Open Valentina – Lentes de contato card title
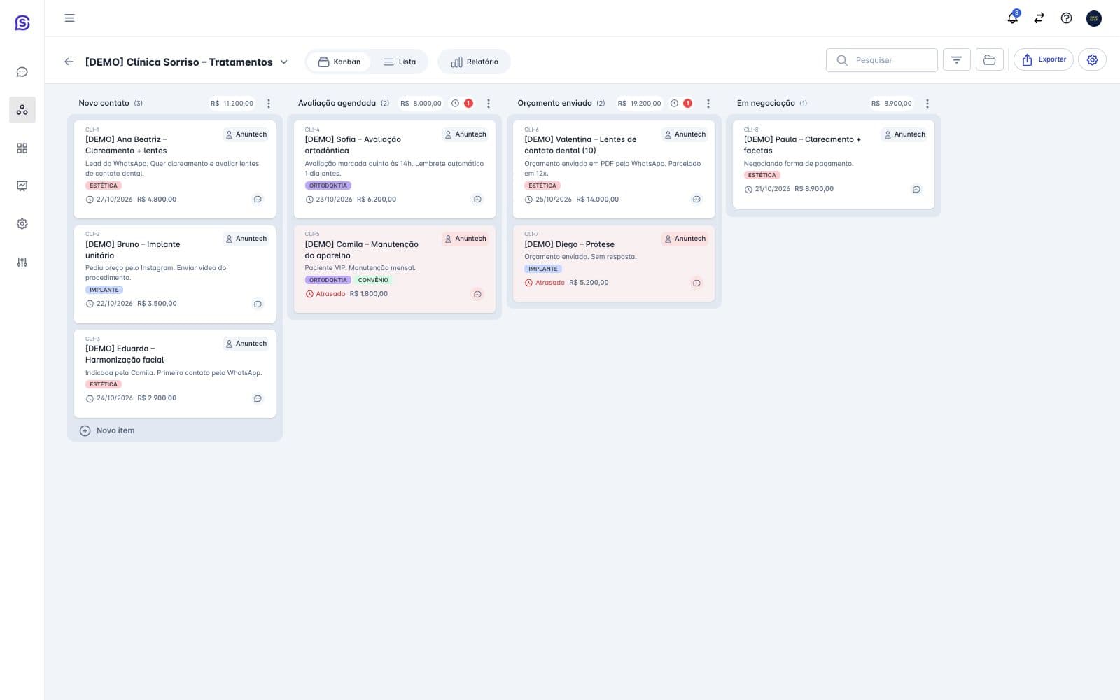The width and height of the screenshot is (1120, 700). (580, 145)
